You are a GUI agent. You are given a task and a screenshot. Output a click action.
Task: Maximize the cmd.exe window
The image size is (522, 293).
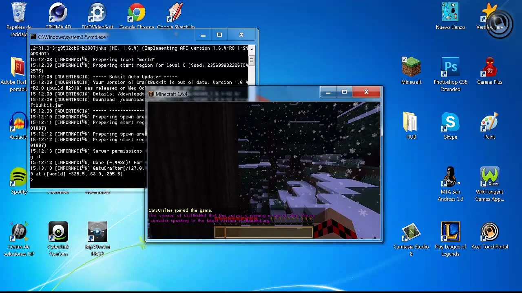point(219,35)
